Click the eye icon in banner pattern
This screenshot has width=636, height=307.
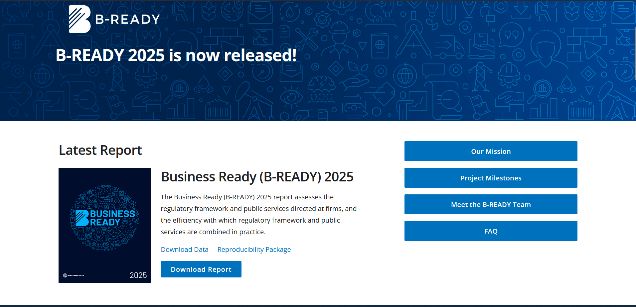[x=291, y=97]
